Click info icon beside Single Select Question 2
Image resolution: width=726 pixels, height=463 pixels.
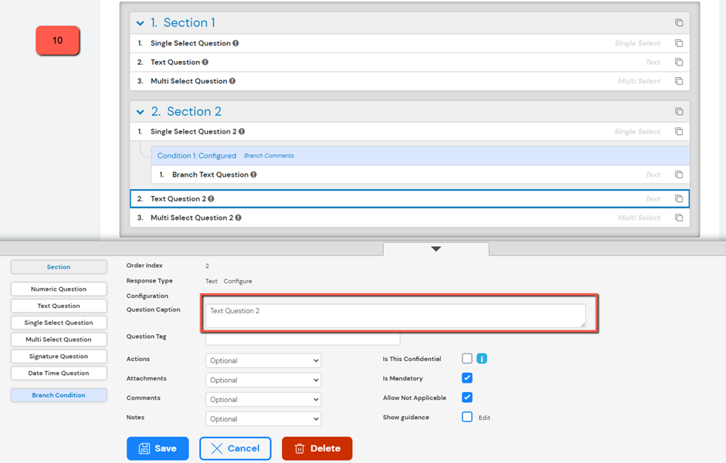[242, 132]
